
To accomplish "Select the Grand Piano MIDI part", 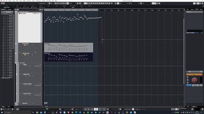I will pyautogui.click(x=69, y=47).
